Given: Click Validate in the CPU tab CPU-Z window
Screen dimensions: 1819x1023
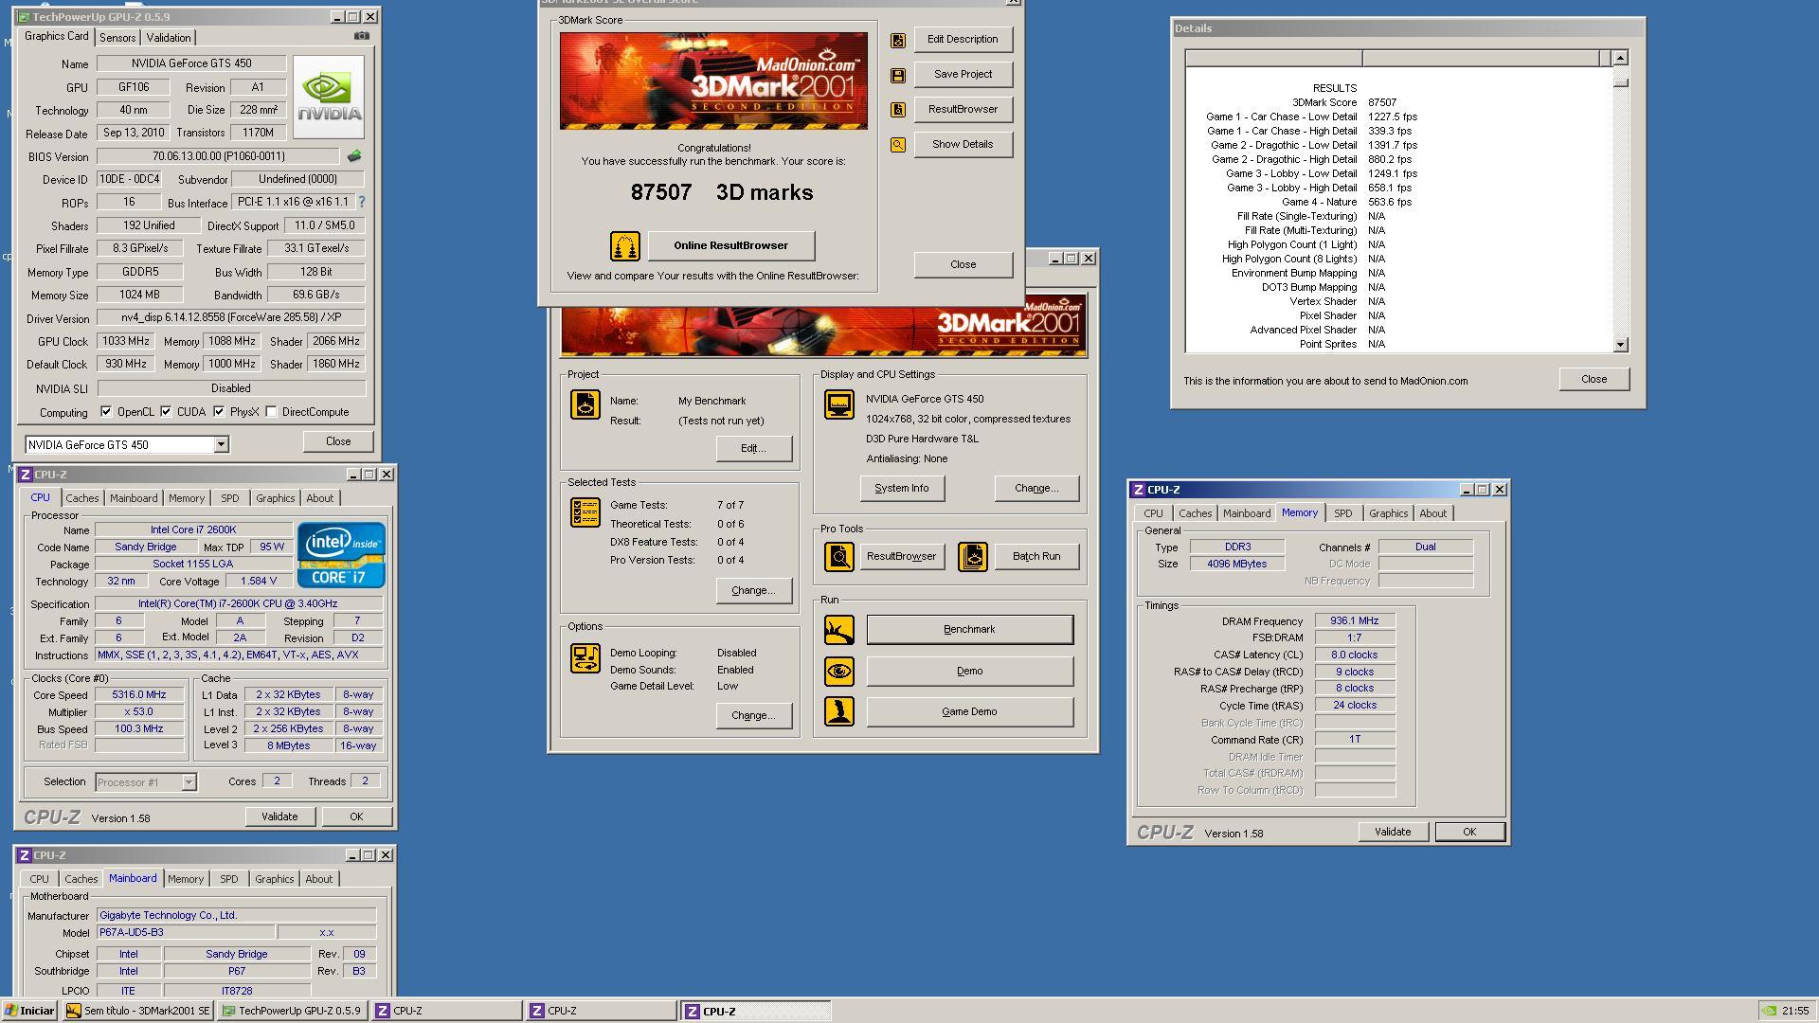Looking at the screenshot, I should [279, 817].
